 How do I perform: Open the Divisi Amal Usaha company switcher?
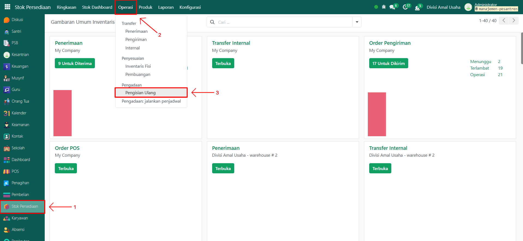point(443,7)
